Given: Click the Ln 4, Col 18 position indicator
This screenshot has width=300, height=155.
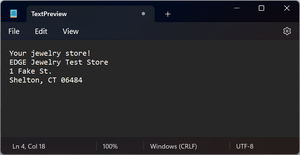Looking at the screenshot, I should coord(29,146).
